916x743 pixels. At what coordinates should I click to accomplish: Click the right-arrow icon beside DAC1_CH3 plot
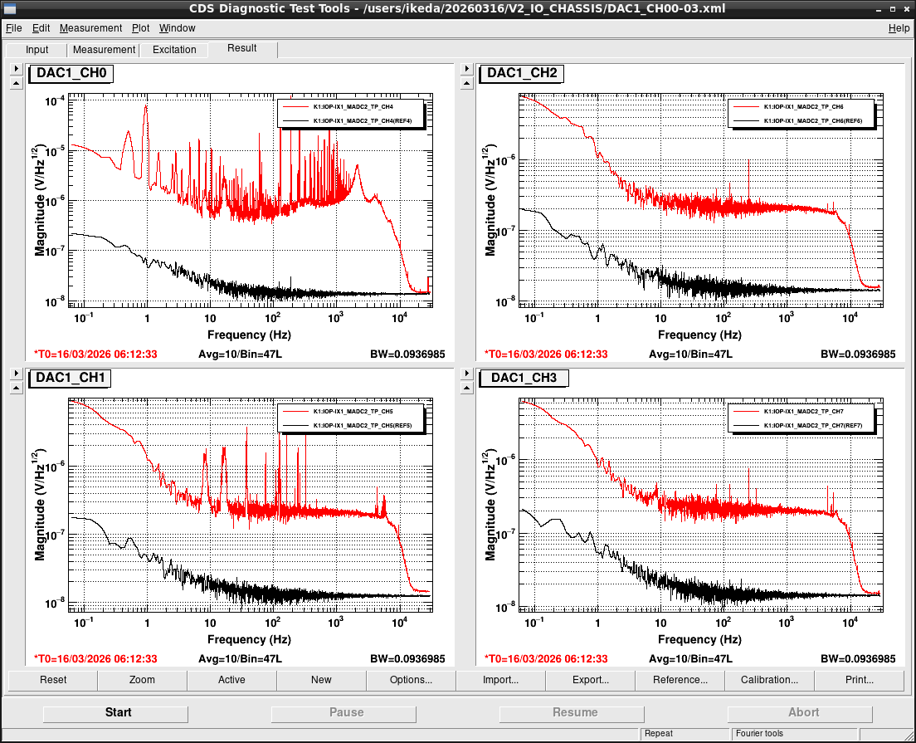pyautogui.click(x=467, y=374)
